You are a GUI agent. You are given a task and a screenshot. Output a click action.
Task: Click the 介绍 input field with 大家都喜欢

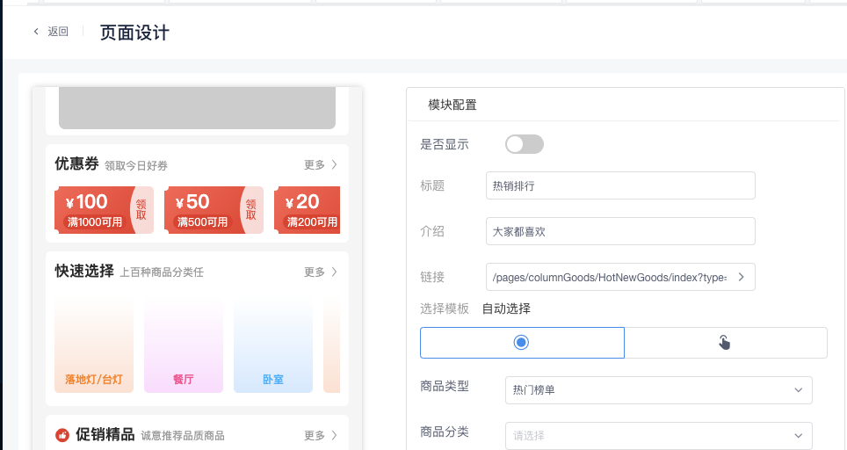620,231
